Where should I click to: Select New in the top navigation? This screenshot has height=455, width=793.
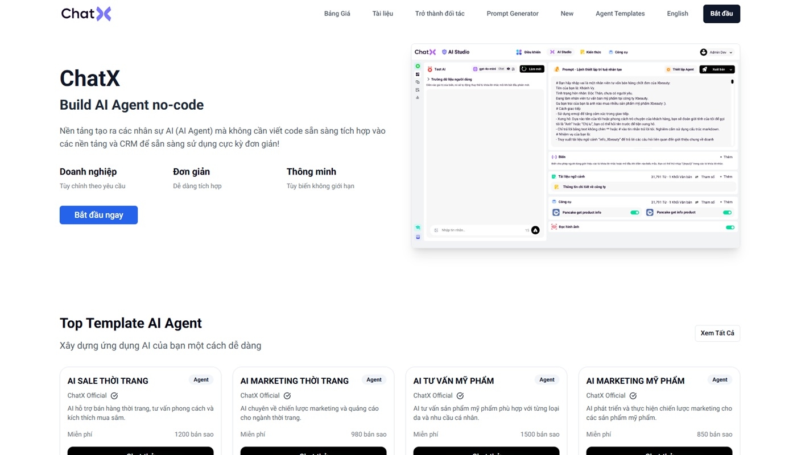coord(567,14)
